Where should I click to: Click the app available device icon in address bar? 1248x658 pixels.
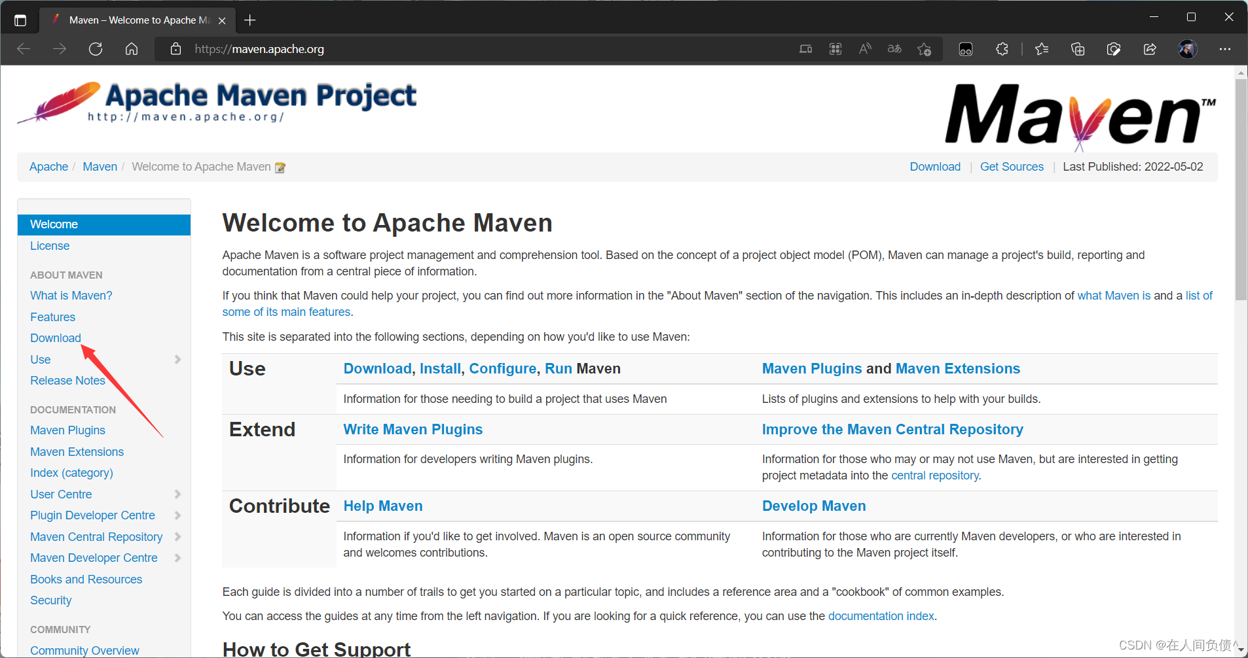point(806,49)
